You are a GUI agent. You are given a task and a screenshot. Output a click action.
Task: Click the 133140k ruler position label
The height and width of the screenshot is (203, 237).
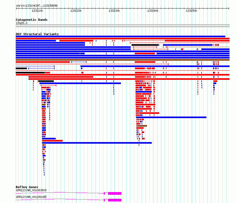(153, 11)
